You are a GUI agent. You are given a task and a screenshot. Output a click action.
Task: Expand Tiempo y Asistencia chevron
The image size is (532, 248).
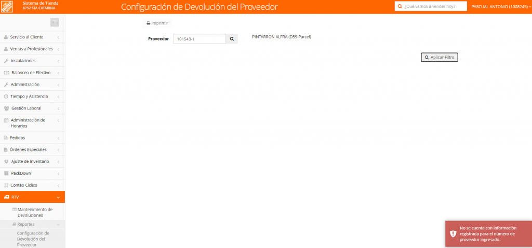58,97
